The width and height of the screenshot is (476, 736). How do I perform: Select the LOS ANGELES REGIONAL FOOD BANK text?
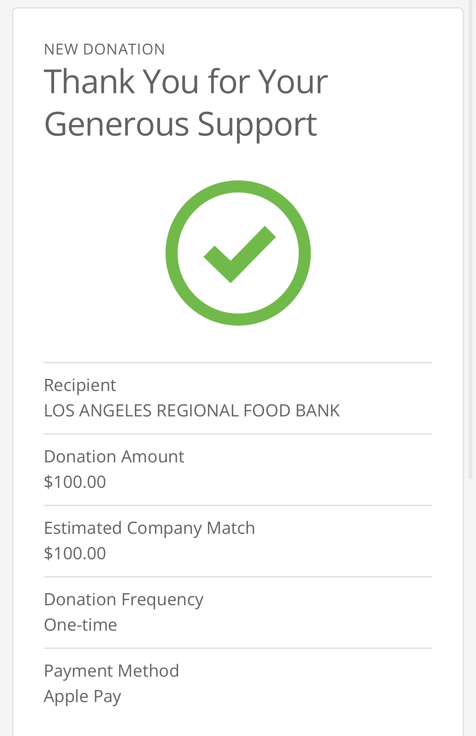[192, 411]
